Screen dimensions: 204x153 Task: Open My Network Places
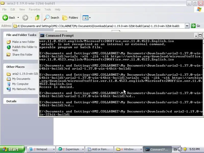(24, 89)
